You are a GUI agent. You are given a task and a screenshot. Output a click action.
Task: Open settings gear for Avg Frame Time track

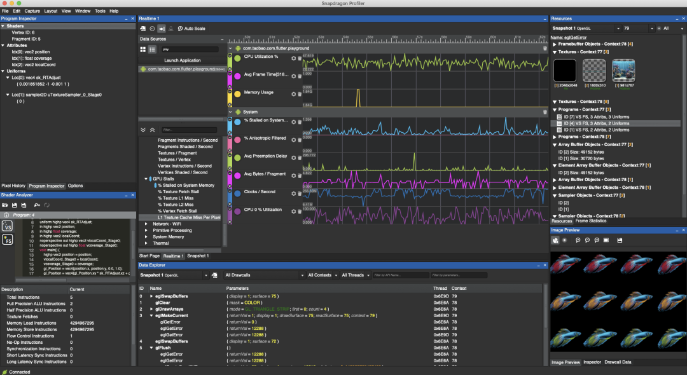pos(293,76)
